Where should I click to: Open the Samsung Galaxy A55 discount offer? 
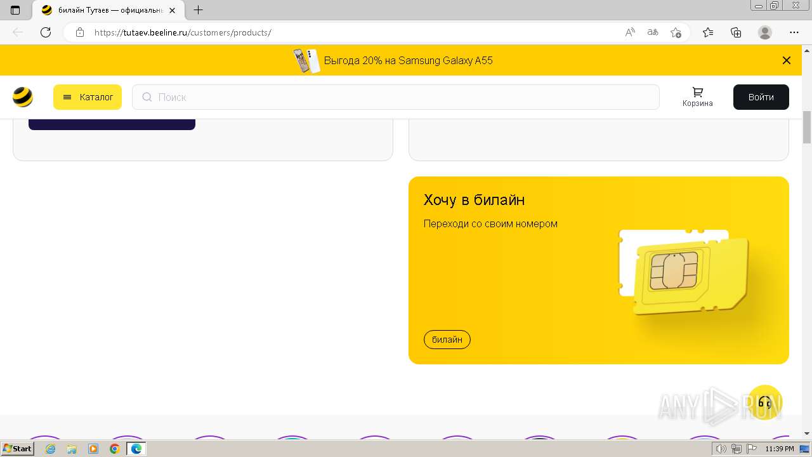tap(393, 60)
